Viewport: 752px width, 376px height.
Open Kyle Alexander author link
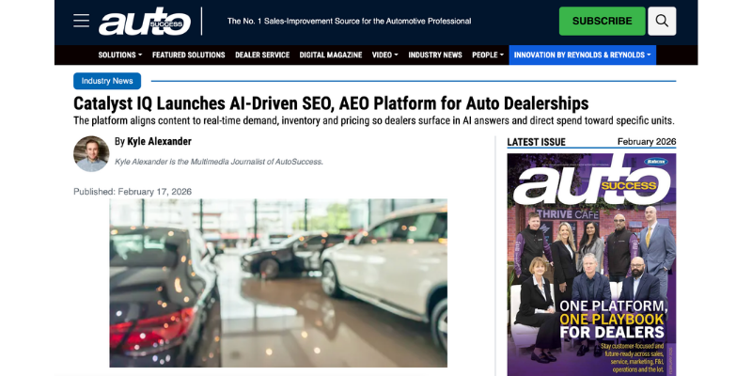coord(159,142)
